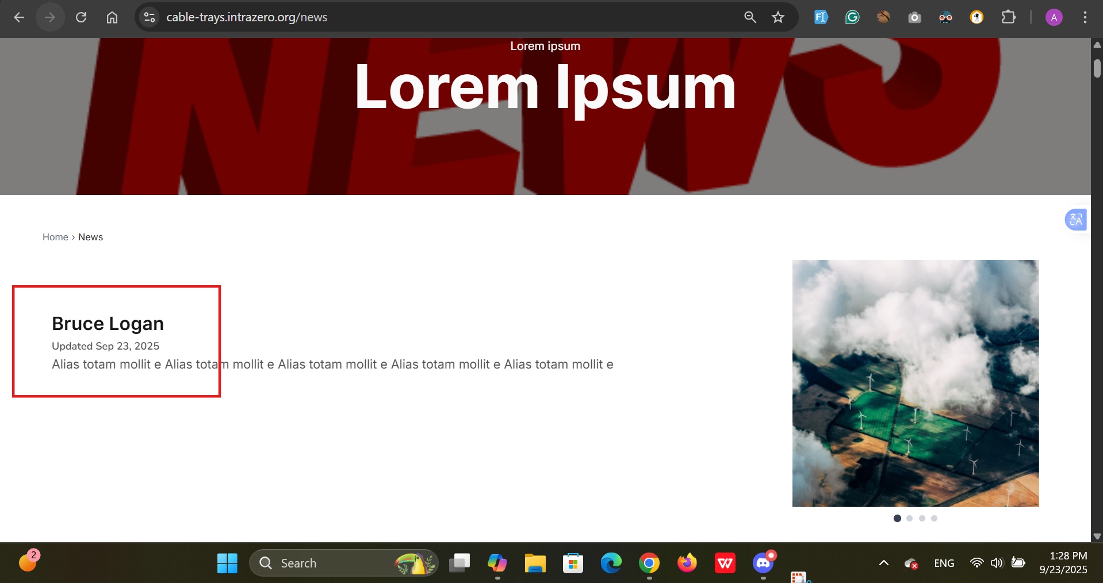1103x583 pixels.
Task: Click the address bar URL field
Action: pos(403,17)
